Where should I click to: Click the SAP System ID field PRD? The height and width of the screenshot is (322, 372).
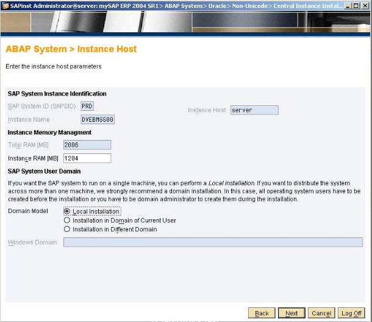tap(87, 106)
